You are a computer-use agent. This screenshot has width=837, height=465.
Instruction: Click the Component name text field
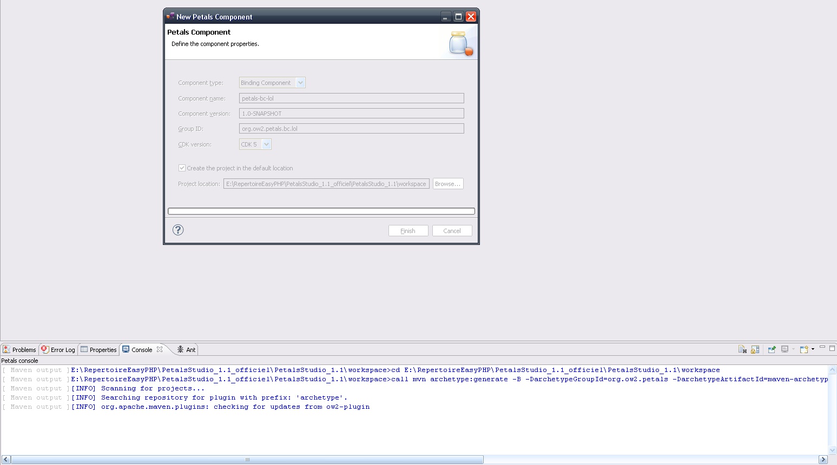point(351,98)
